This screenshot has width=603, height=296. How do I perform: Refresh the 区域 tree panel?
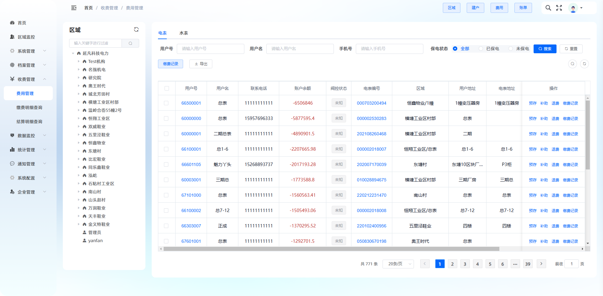coord(136,29)
